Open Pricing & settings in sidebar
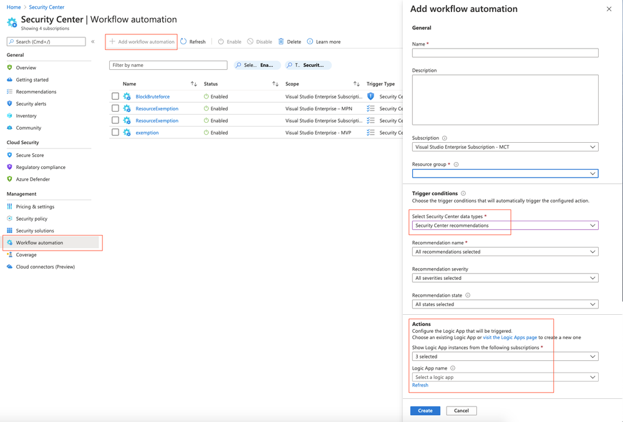The width and height of the screenshot is (623, 422). pyautogui.click(x=35, y=206)
